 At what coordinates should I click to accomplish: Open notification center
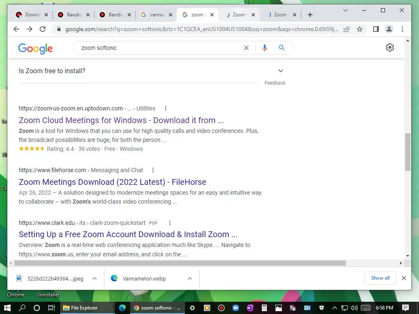pyautogui.click(x=405, y=308)
